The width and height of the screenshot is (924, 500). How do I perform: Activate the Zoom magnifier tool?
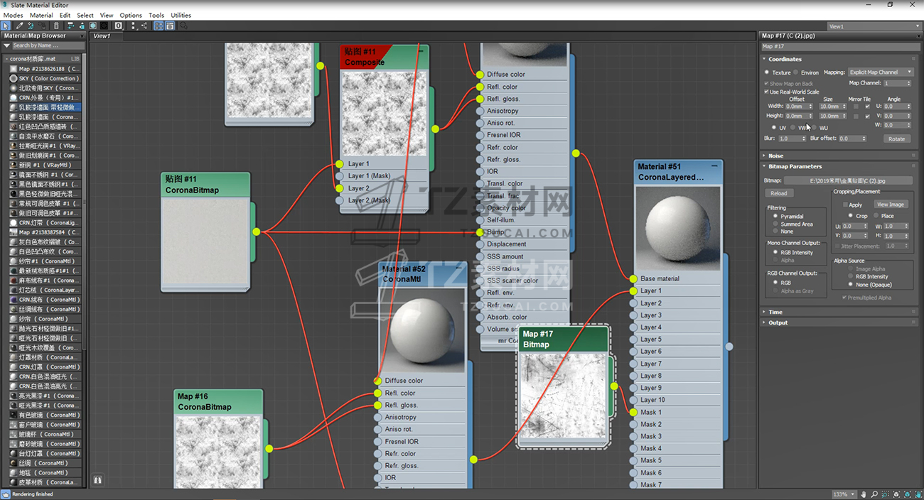(x=874, y=494)
